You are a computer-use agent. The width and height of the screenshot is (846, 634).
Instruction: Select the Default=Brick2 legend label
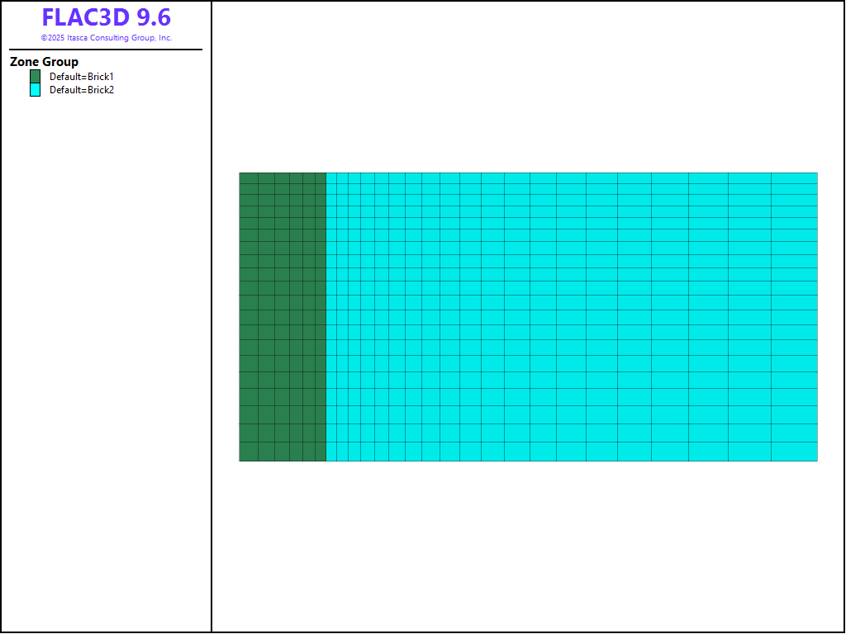click(81, 90)
